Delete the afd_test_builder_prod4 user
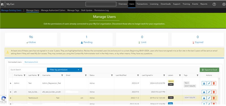This screenshot has width=226, height=106. pos(214,92)
